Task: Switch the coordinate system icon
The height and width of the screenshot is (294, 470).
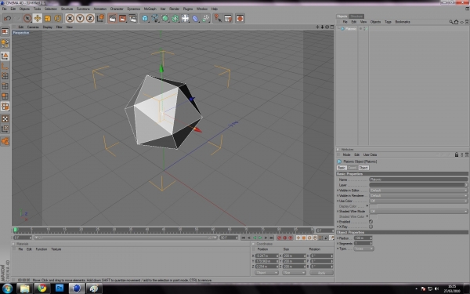Action: click(100, 18)
